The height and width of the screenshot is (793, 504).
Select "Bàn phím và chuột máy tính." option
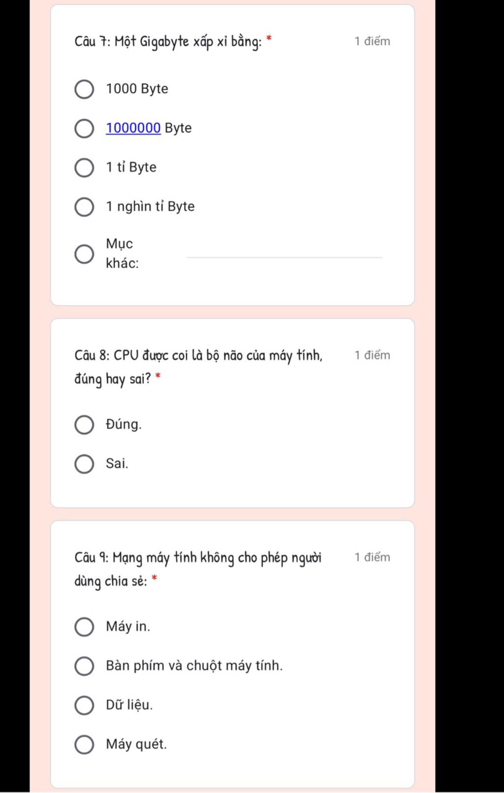coord(84,666)
